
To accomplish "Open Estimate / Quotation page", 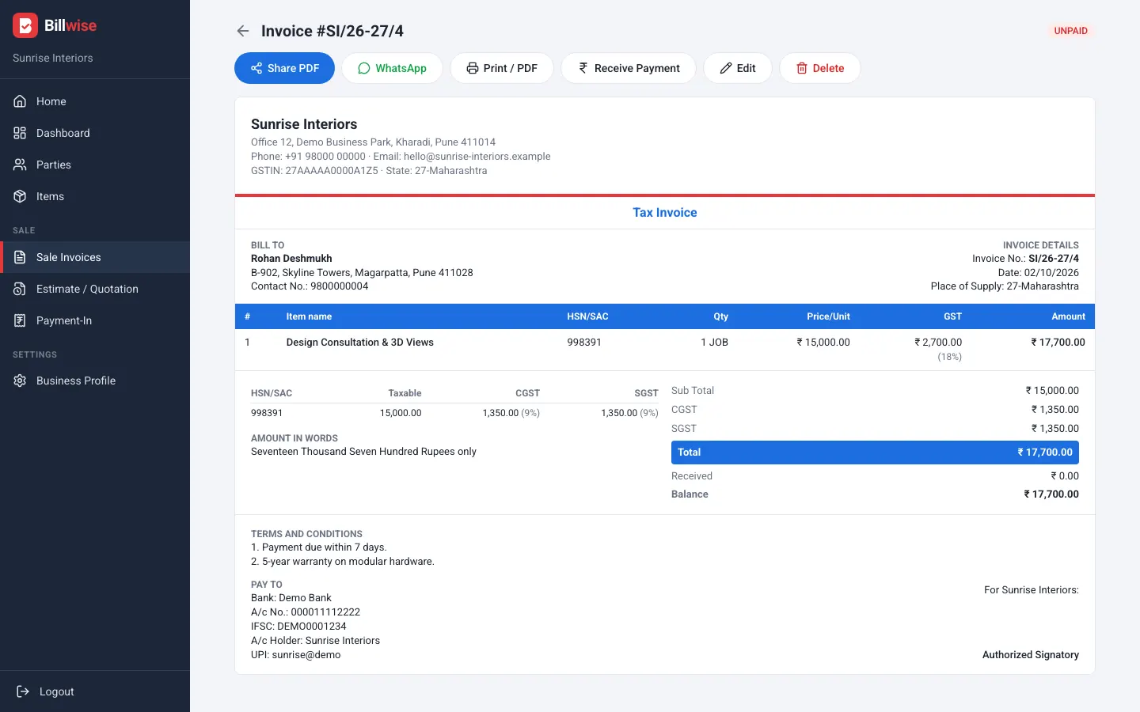I will click(95, 289).
